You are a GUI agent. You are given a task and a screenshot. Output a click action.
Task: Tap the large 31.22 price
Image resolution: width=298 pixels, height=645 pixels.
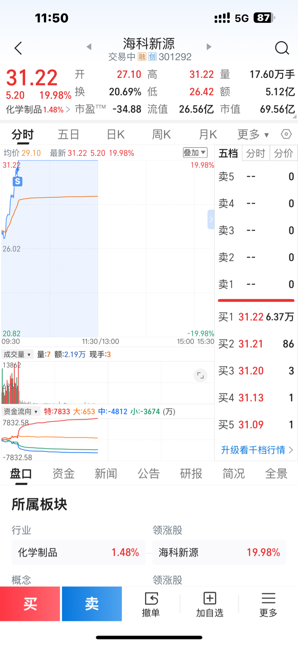[x=32, y=78]
